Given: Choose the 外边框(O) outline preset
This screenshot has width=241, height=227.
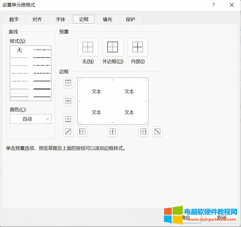Looking at the screenshot, I should coord(113,47).
